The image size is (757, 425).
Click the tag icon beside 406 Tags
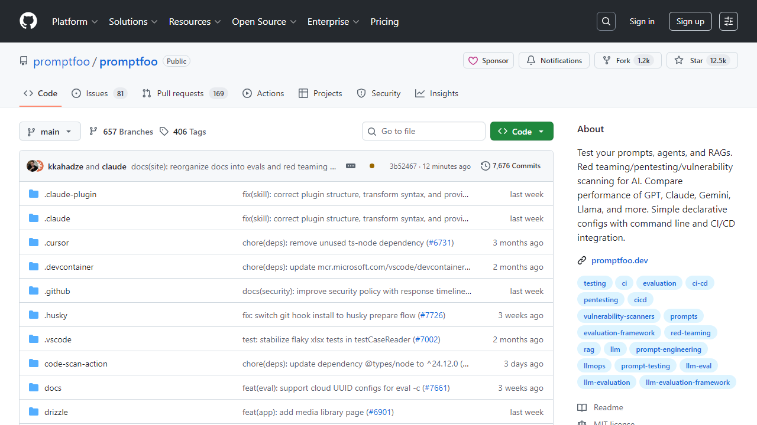click(164, 131)
